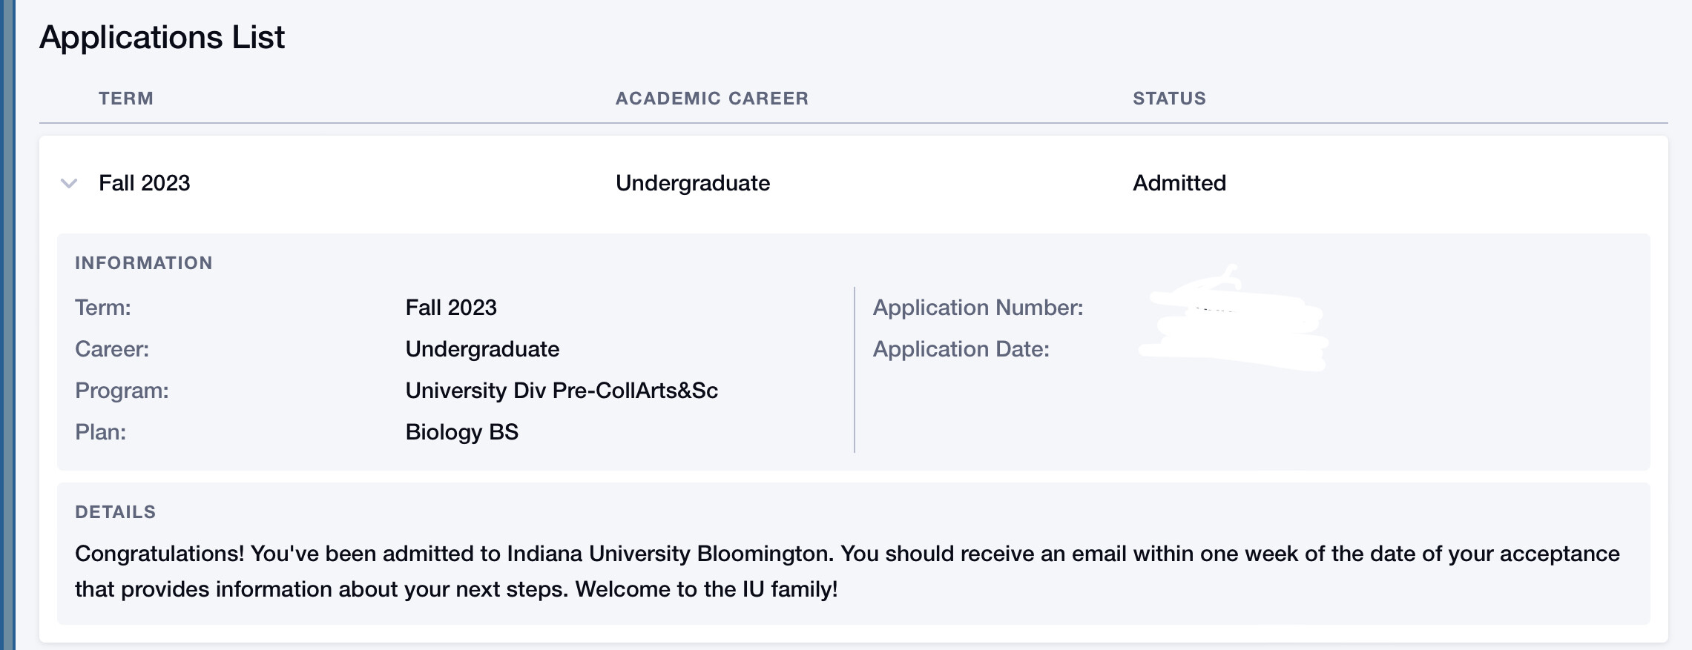Click the ACADEMIC CAREER column header
1692x650 pixels.
point(711,99)
